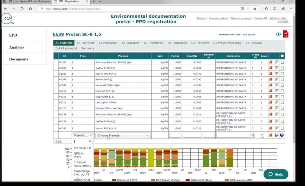The height and width of the screenshot is (186, 305).
Task: Select Emballasje i A1 og A5
Action: tap(82, 173)
